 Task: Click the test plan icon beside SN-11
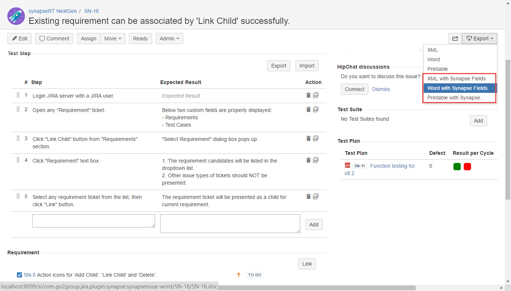pyautogui.click(x=348, y=165)
